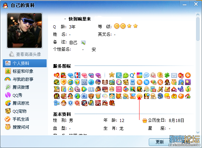Open the QQ宠物 sidebar tab

tap(25, 111)
